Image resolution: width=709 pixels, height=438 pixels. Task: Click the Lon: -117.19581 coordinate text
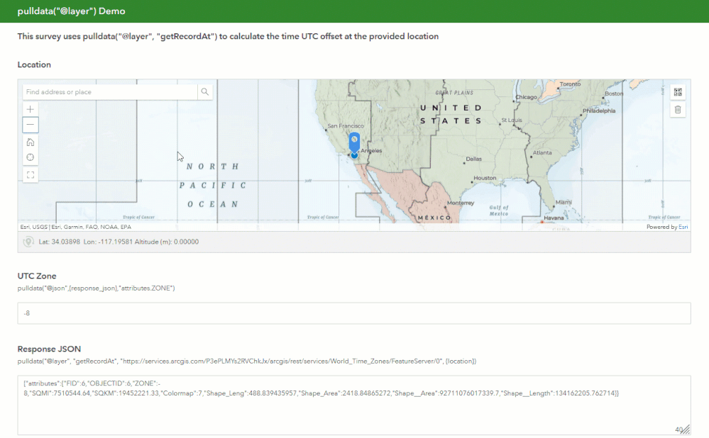[x=108, y=242]
